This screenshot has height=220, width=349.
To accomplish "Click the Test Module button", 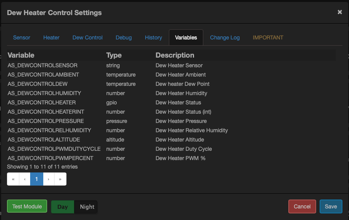I will tap(27, 206).
